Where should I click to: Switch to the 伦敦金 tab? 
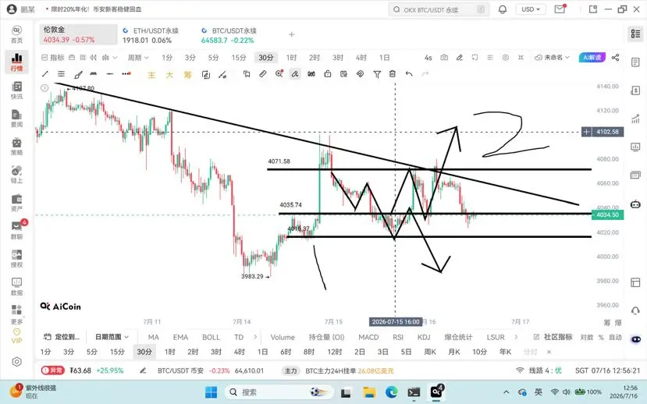pos(78,34)
